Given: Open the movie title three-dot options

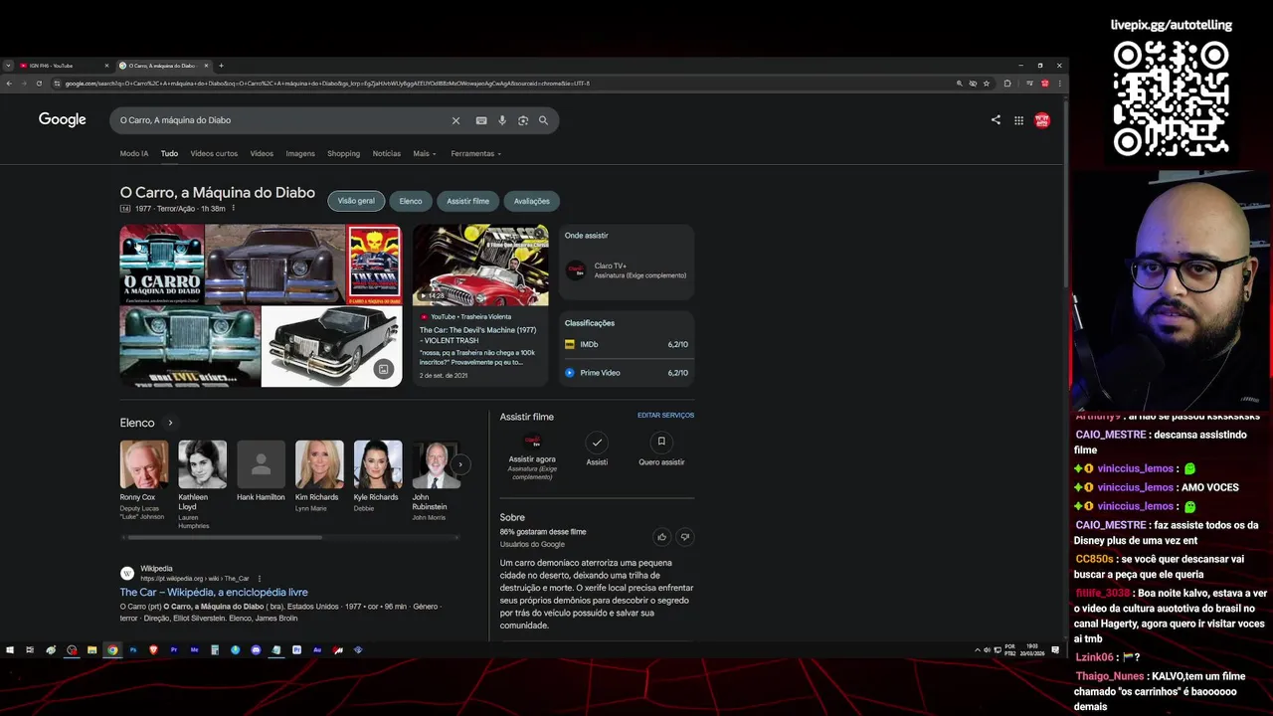Looking at the screenshot, I should (234, 209).
